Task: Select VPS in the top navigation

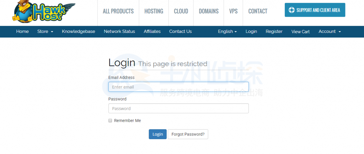Action: coord(233,11)
